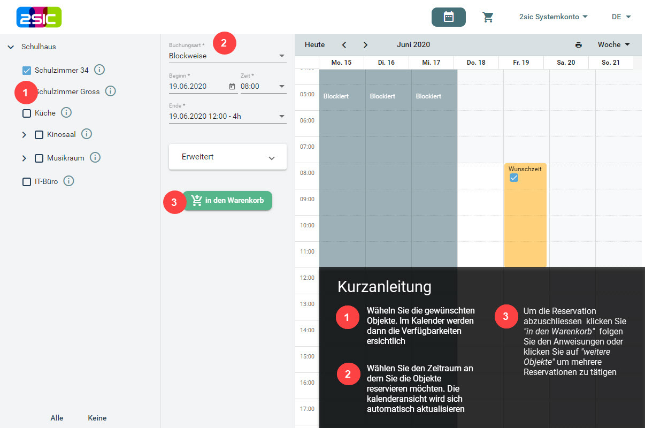Check the Küche checkbox
Screen dimensions: 645x428
point(27,113)
